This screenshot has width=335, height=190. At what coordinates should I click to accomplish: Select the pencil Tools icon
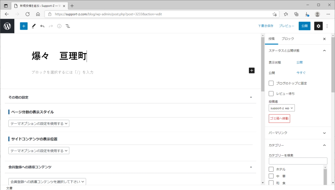(33, 26)
